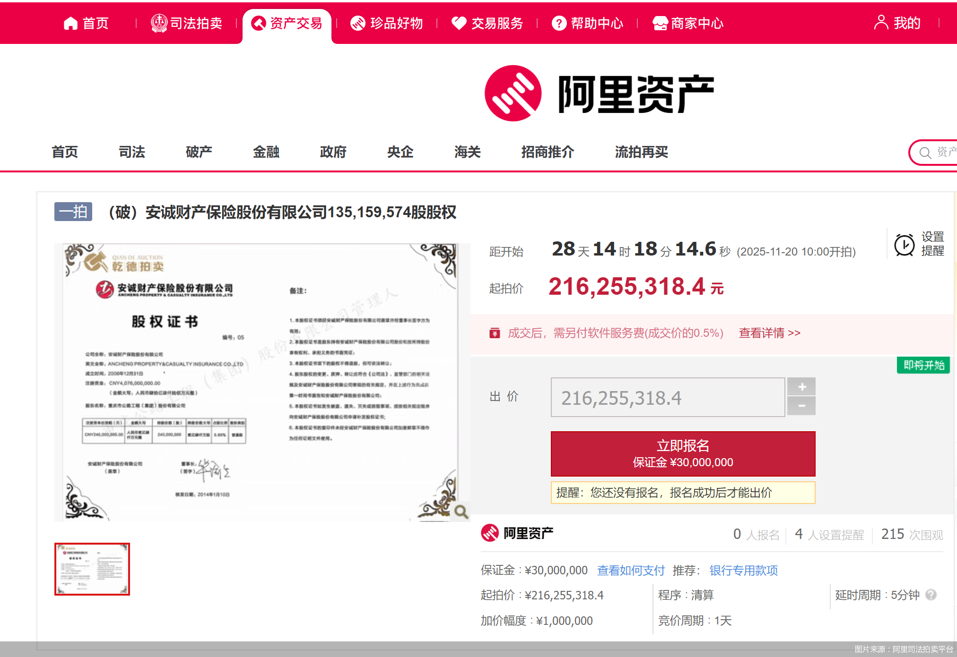The image size is (957, 657).
Task: Click the user profile icon labeled 我的
Action: tap(880, 23)
